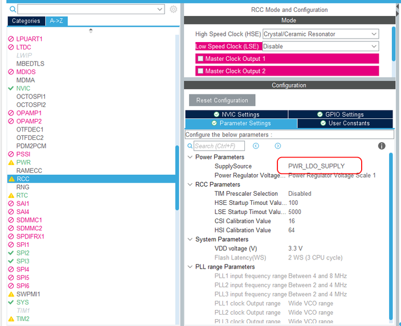This screenshot has height=326, width=401.
Task: Open the GPIO Settings tab
Action: point(341,114)
